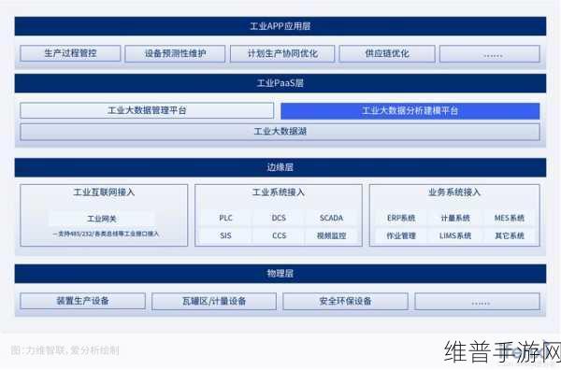Viewport: 561px width, 370px height.
Task: Select the PLC cell
Action: coord(225,218)
